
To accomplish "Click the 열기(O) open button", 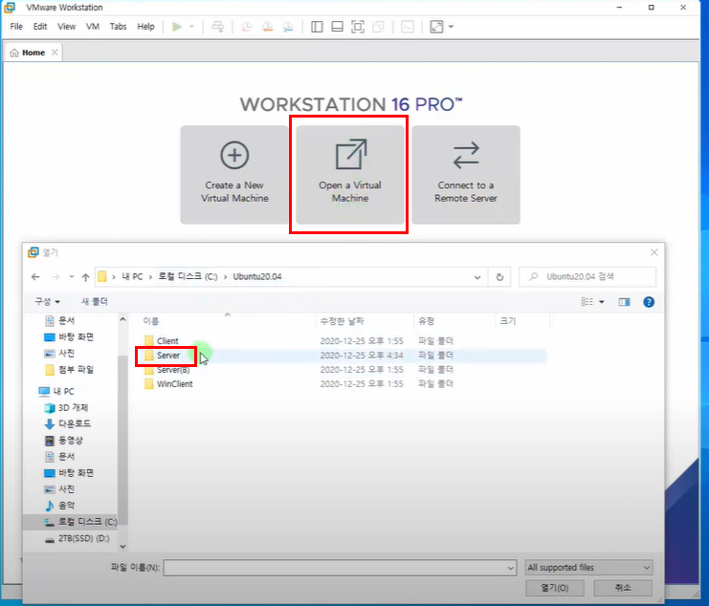I will [555, 588].
